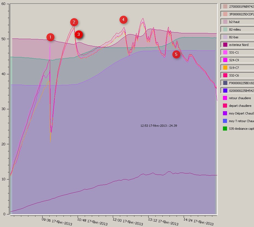This screenshot has height=227, width=254.
Task: Click the exterieur Nord legend button
Action: click(x=237, y=45)
